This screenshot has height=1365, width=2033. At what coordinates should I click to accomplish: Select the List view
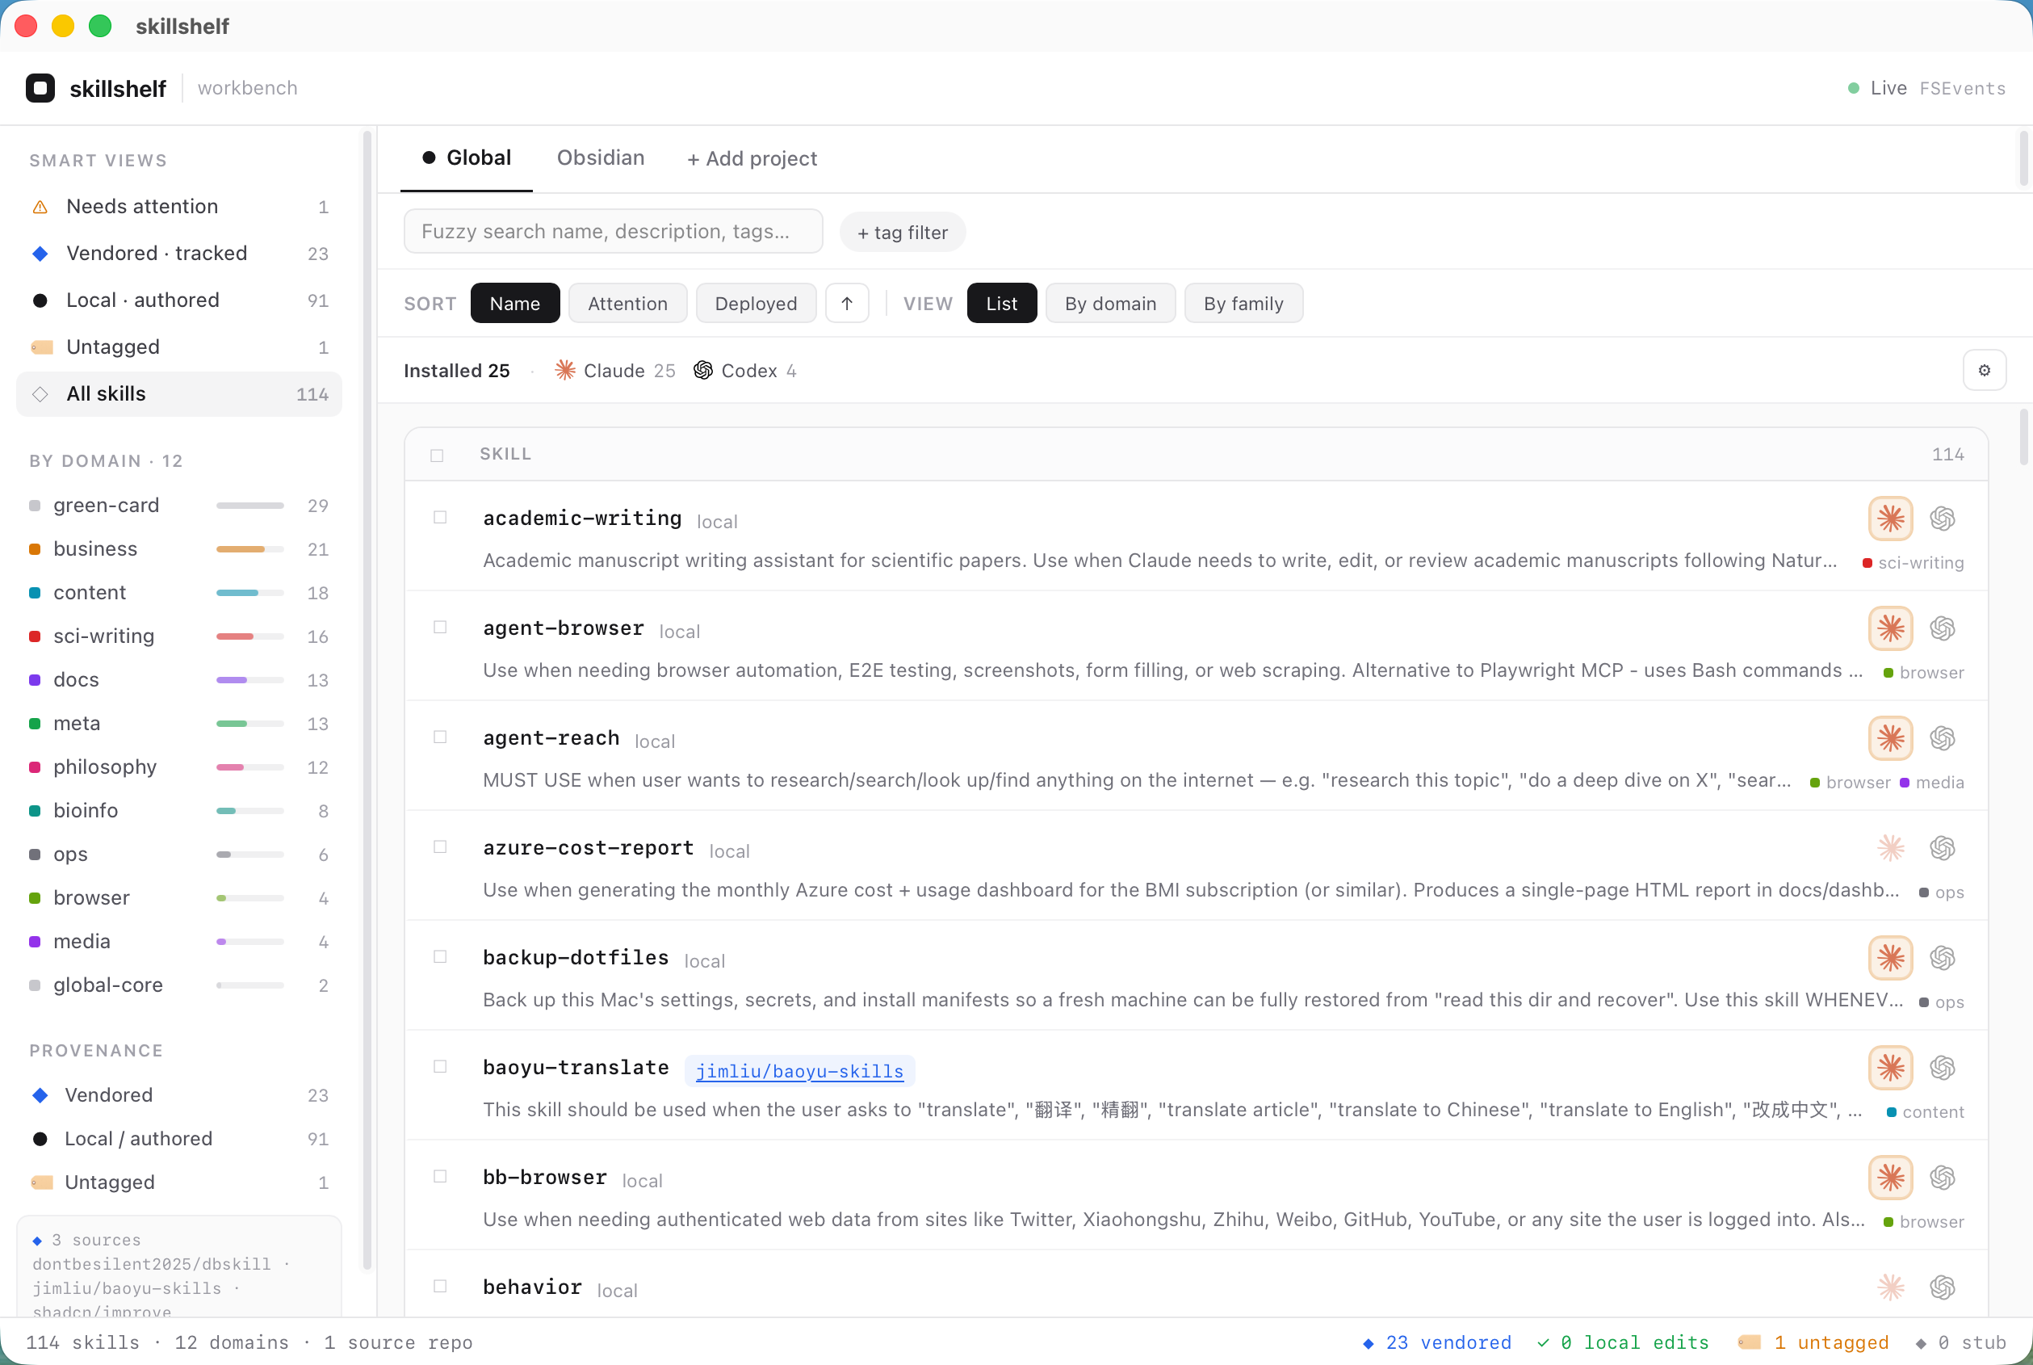[x=1002, y=303]
